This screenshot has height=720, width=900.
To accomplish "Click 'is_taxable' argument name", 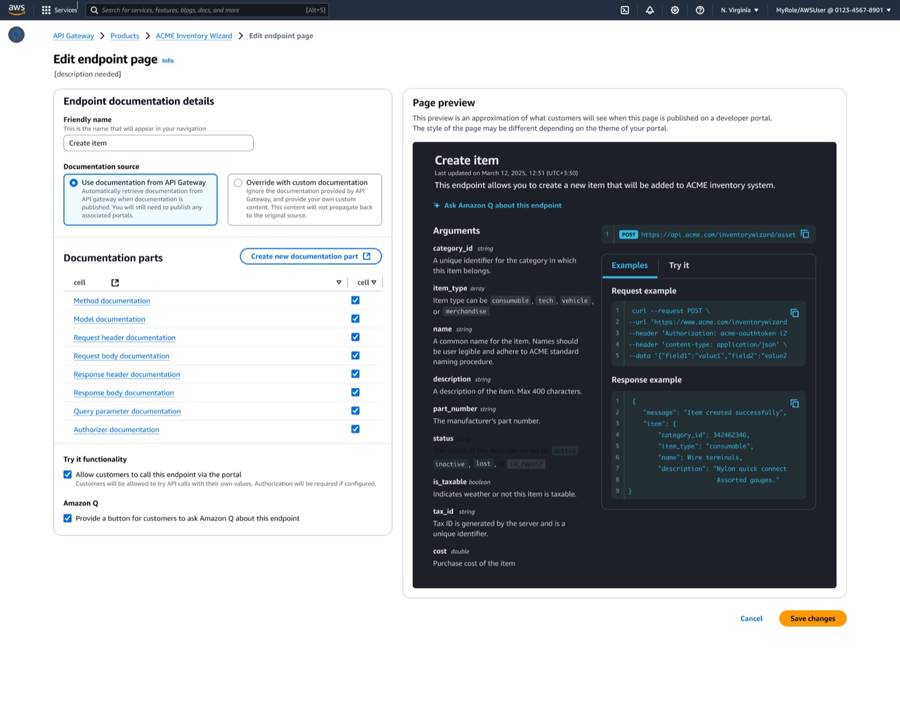I will [x=449, y=482].
